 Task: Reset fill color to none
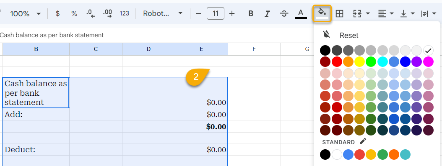340,36
